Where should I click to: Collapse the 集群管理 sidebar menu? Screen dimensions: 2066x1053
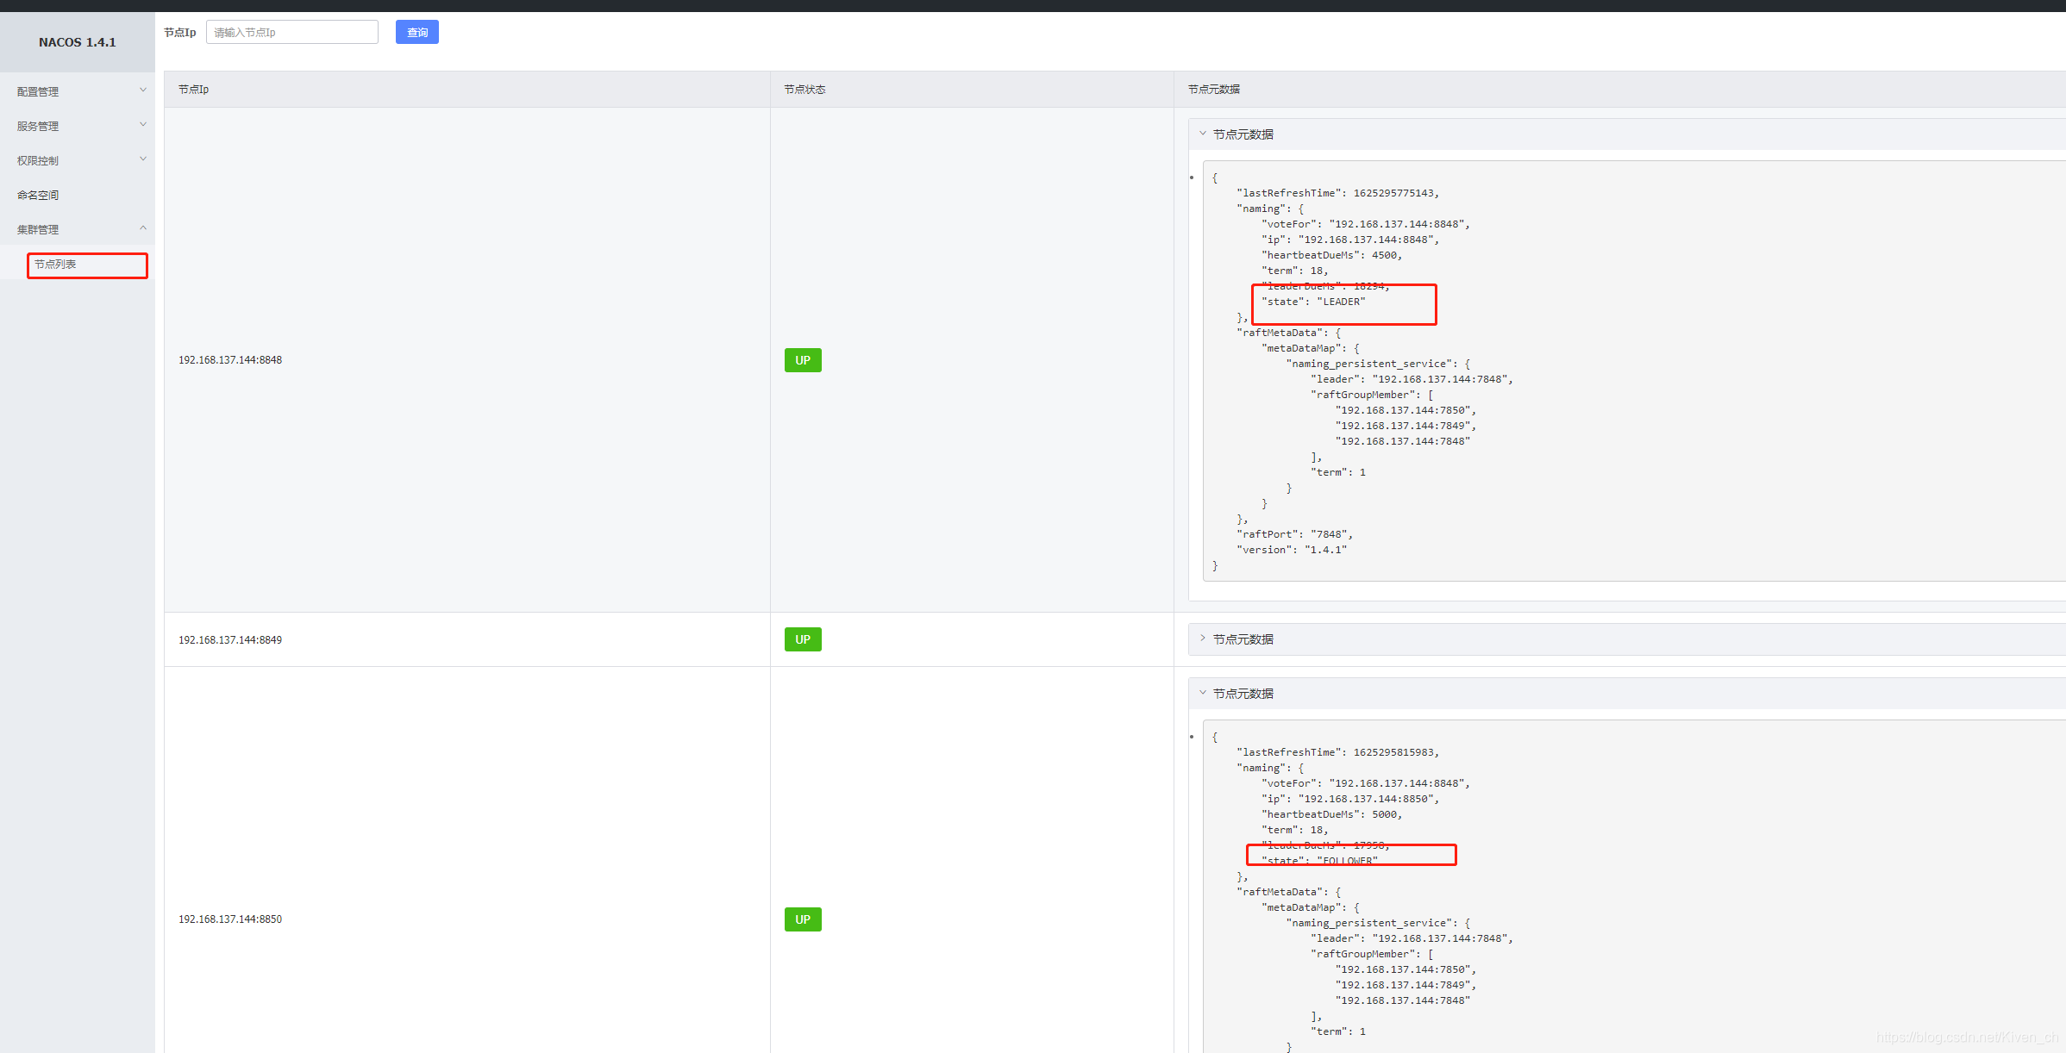tap(39, 229)
